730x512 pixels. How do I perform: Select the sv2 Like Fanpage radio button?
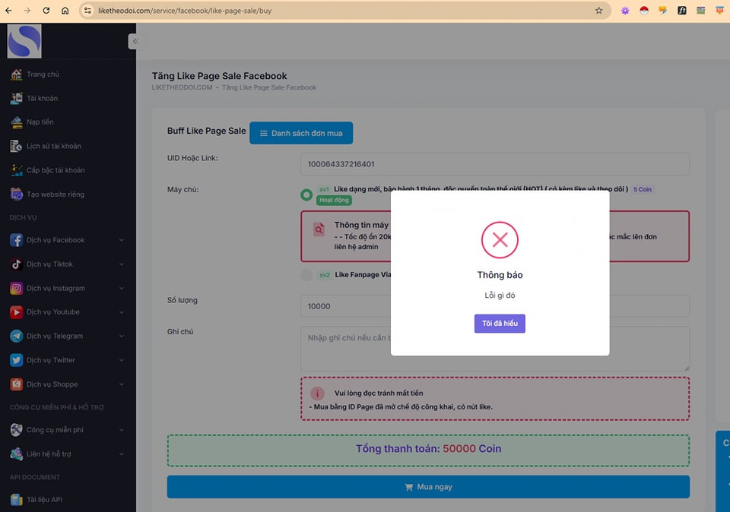coord(306,275)
